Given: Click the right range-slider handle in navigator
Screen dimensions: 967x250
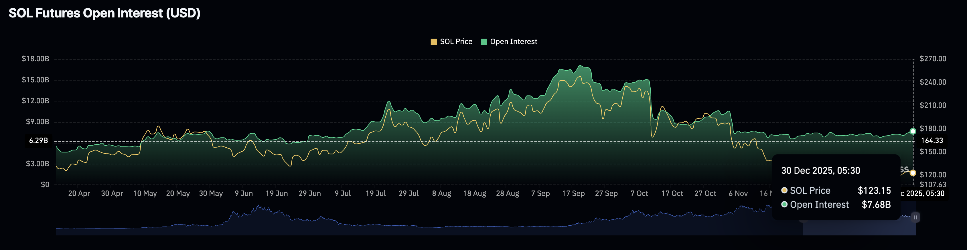Looking at the screenshot, I should [x=915, y=217].
